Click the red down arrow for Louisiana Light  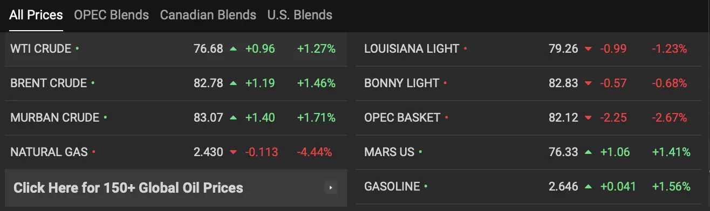coord(588,49)
